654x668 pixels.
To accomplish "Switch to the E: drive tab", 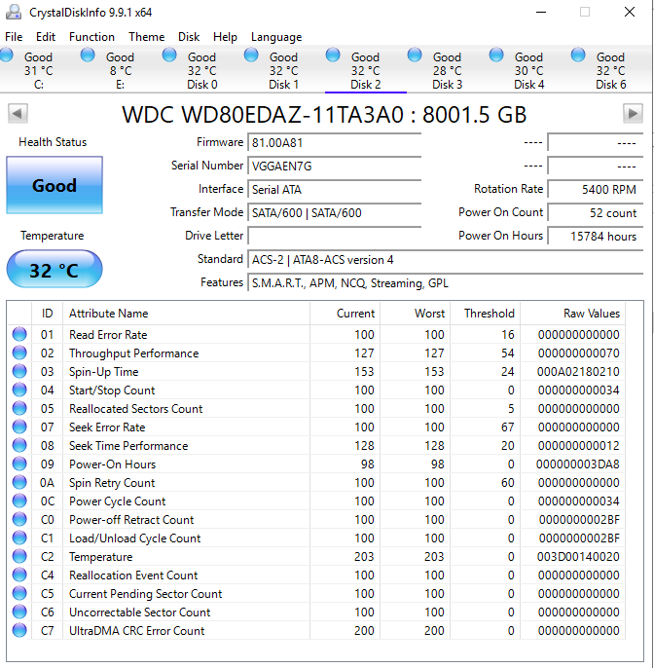I will 120,70.
